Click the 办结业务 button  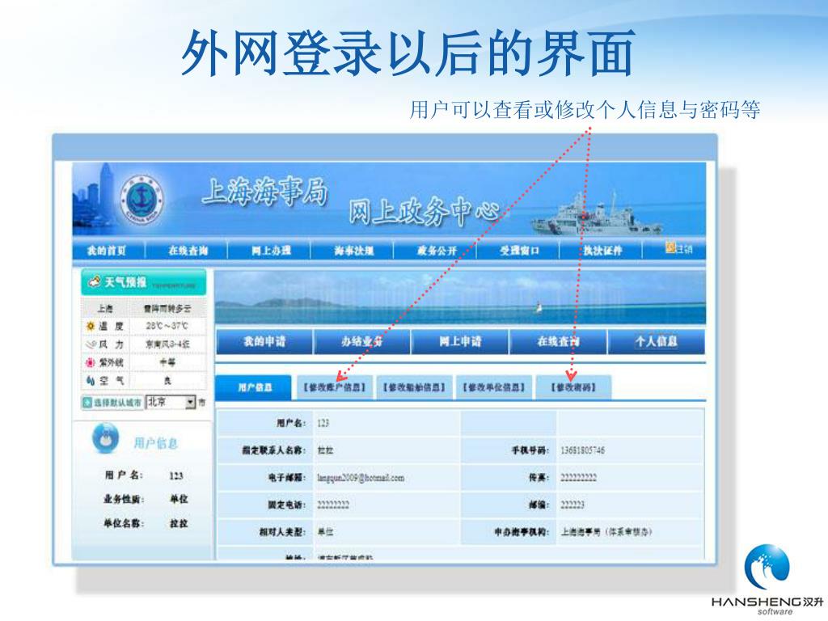[x=361, y=342]
